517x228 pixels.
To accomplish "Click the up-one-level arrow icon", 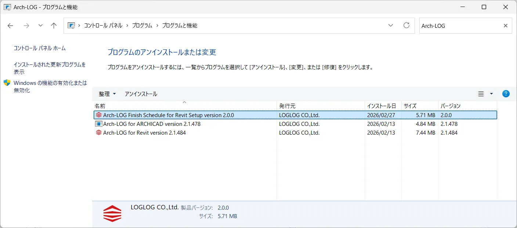I will click(x=54, y=26).
